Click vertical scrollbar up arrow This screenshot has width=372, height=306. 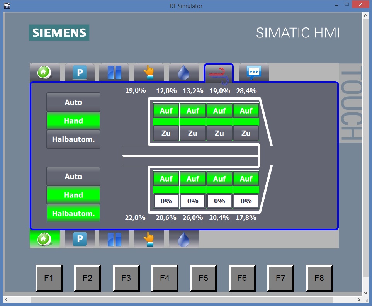[365, 15]
